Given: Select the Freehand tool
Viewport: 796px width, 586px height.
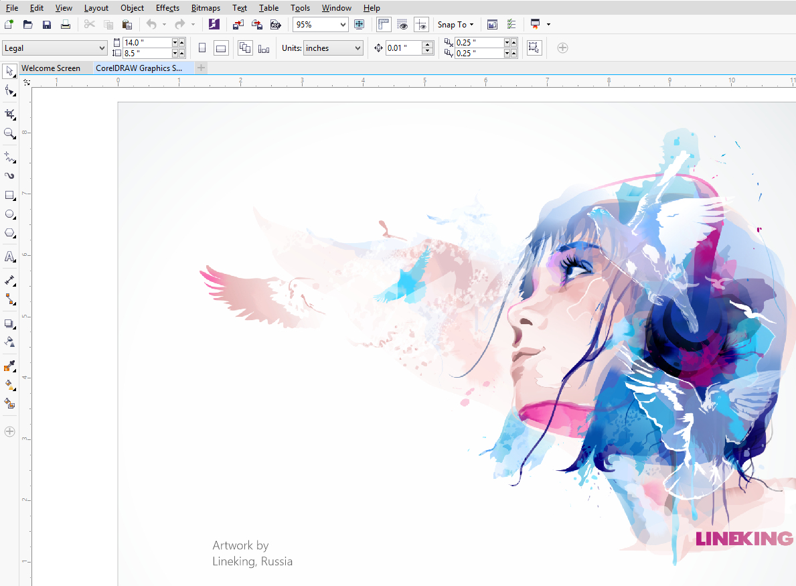Looking at the screenshot, I should click(x=9, y=157).
